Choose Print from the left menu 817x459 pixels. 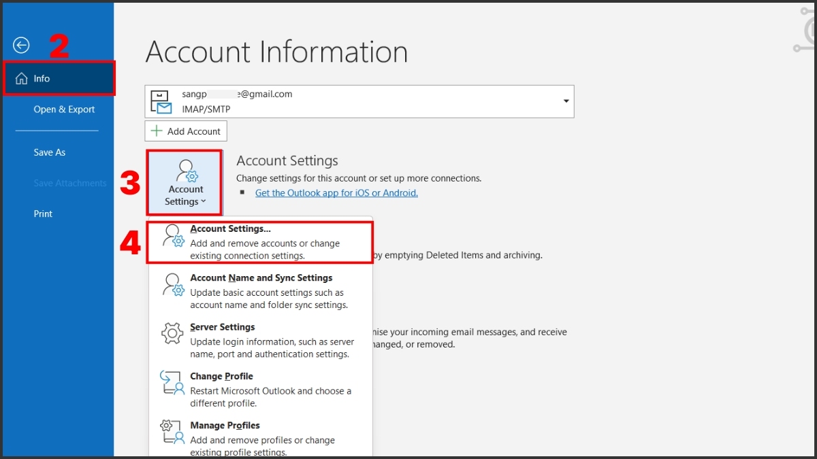43,214
